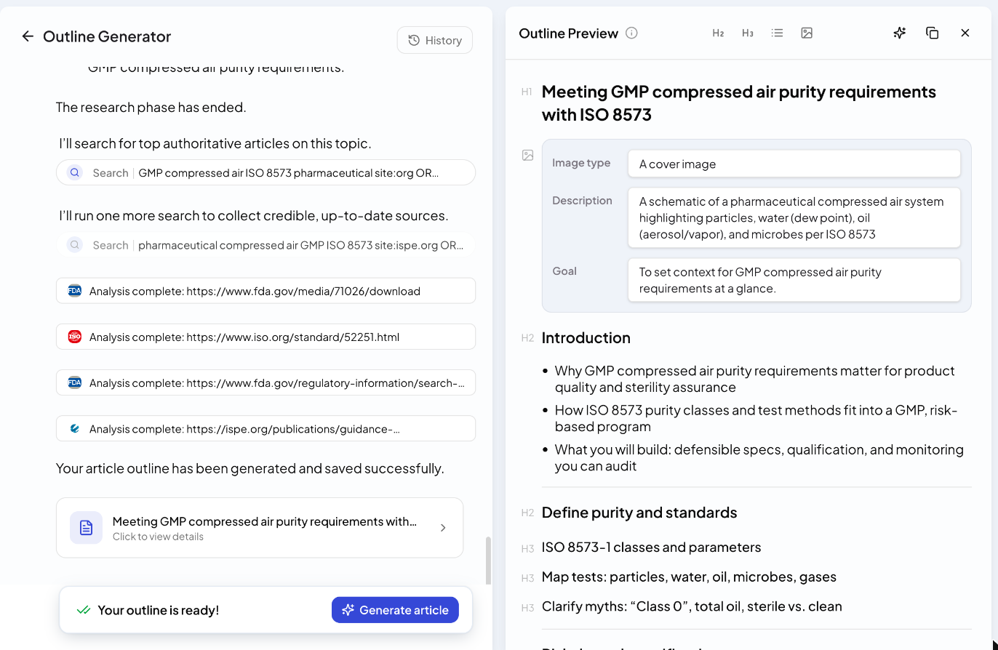Copy the outline with the copy icon
This screenshot has width=998, height=650.
933,33
